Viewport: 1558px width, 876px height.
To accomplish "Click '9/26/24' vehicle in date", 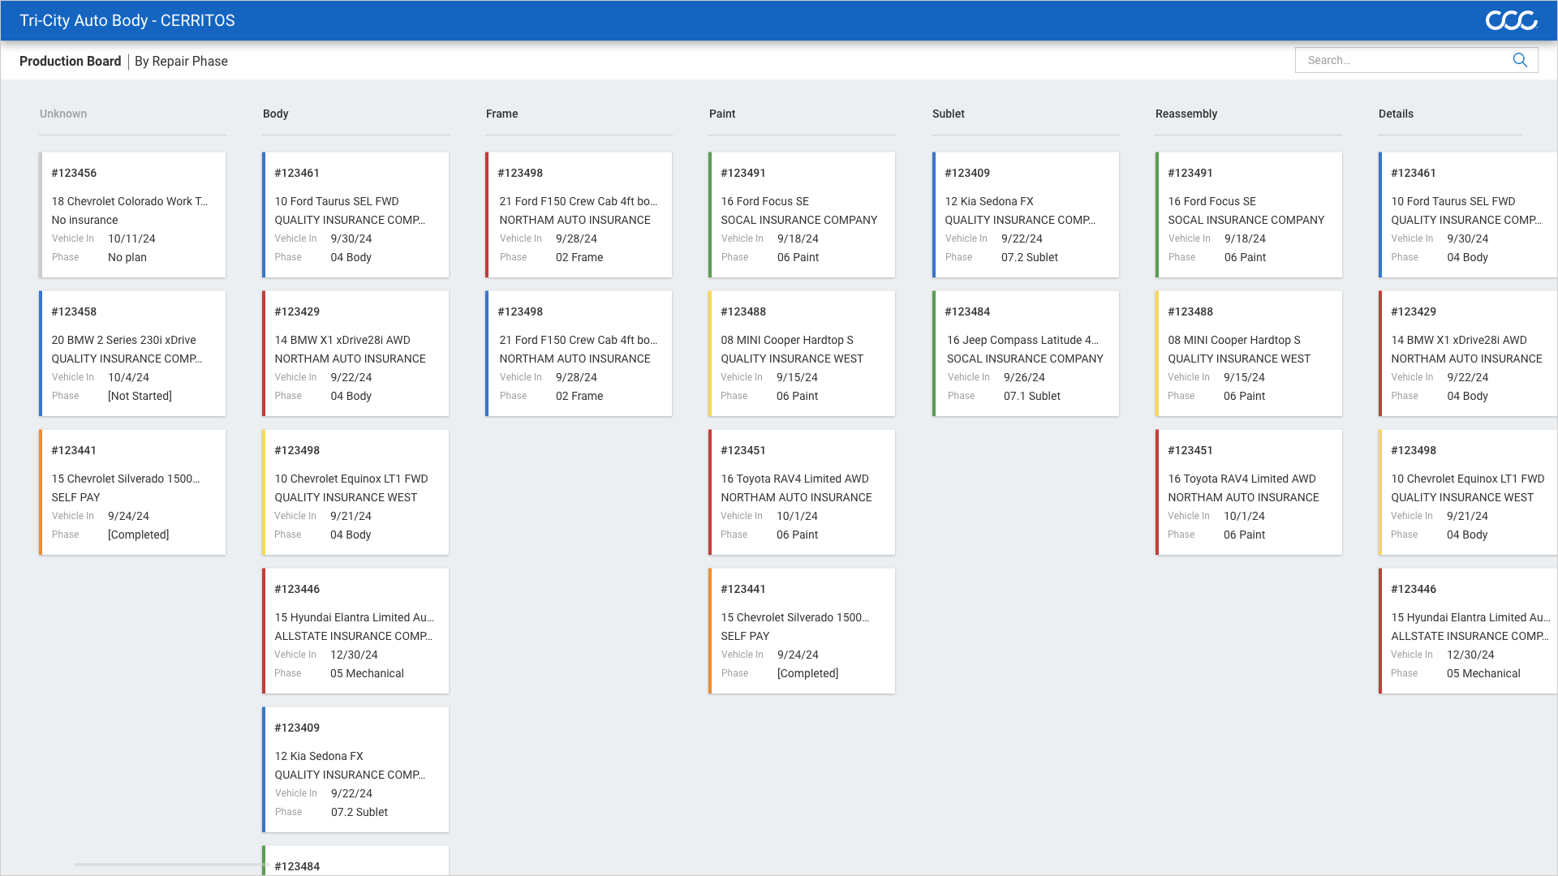I will (1024, 377).
